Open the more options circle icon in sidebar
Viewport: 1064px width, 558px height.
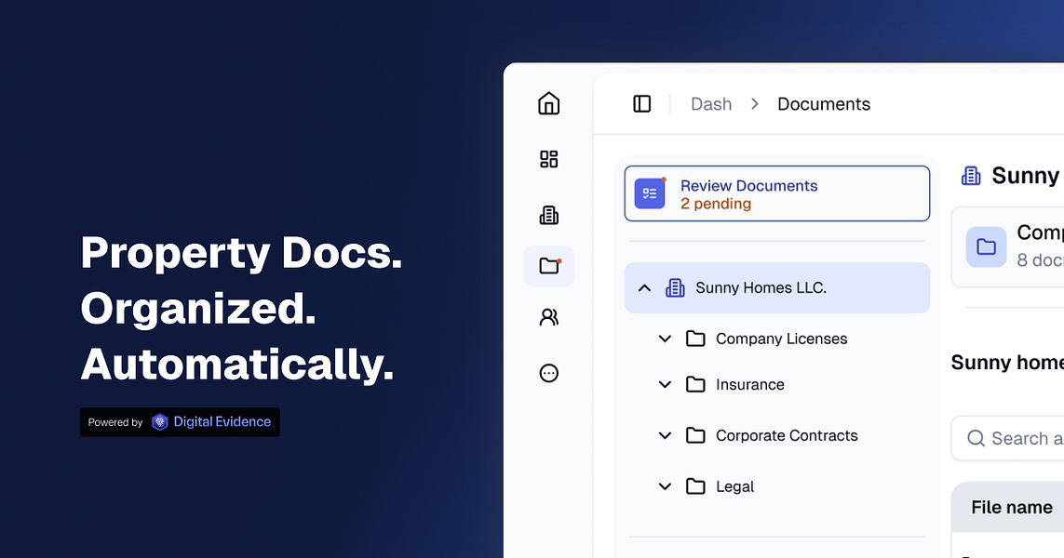tap(549, 373)
